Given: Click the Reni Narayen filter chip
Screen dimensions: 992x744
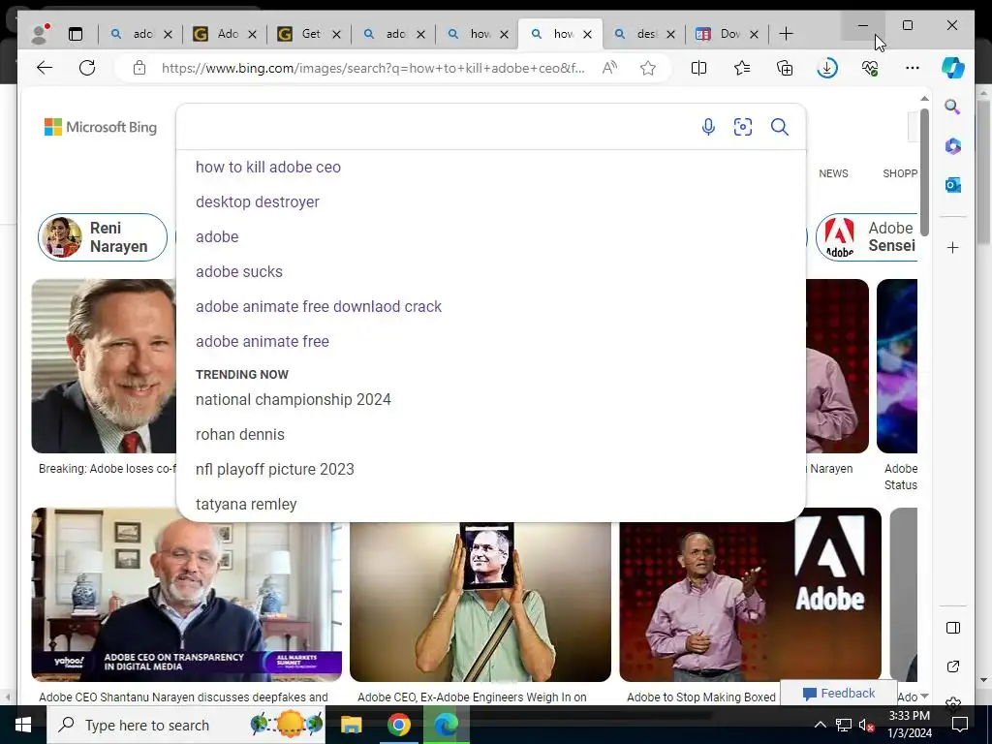Looking at the screenshot, I should pos(103,237).
